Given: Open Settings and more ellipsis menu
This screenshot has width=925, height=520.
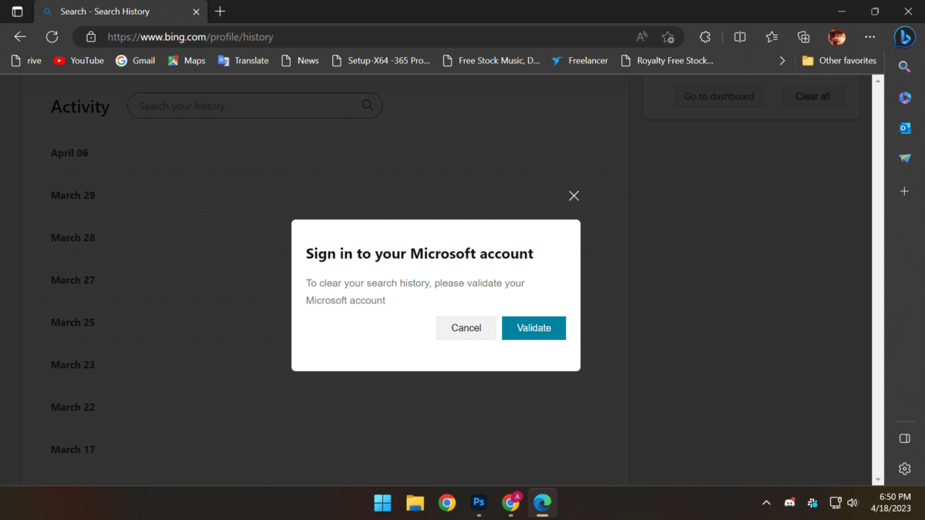Looking at the screenshot, I should pos(870,36).
